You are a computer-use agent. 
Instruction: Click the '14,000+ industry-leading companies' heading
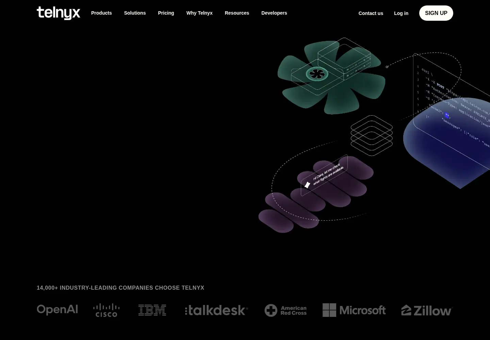coord(120,288)
